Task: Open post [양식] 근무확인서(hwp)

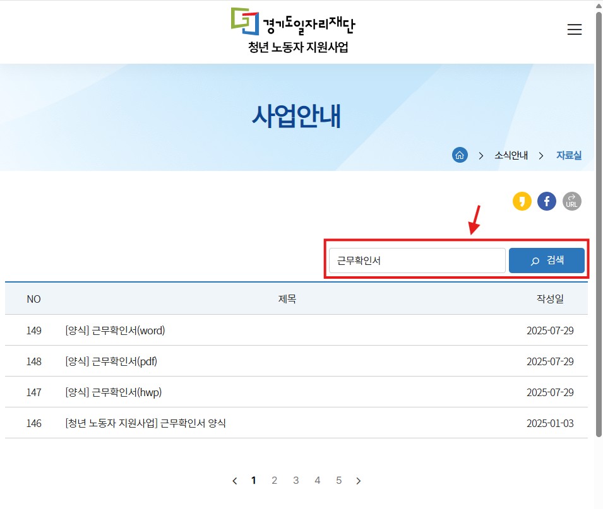Action: 114,392
